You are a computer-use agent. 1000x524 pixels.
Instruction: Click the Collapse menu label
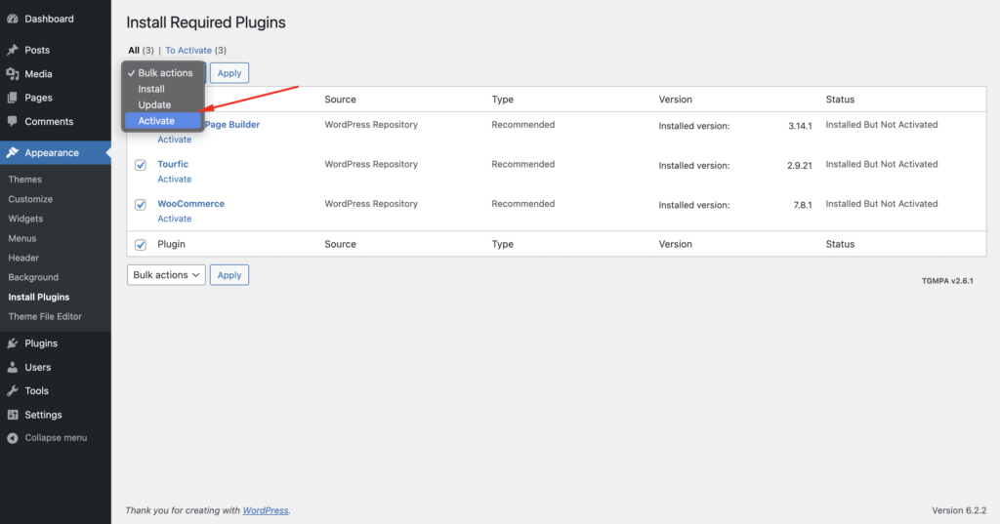56,438
